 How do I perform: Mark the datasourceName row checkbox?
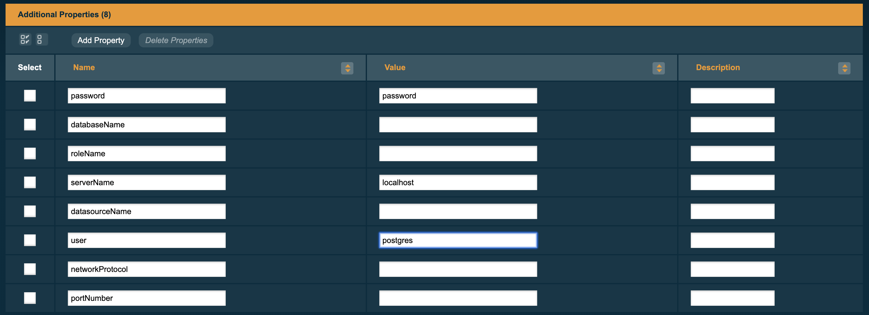click(x=30, y=211)
